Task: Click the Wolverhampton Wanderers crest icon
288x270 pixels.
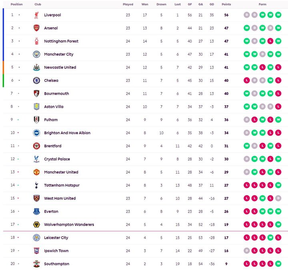Action: tap(36, 225)
